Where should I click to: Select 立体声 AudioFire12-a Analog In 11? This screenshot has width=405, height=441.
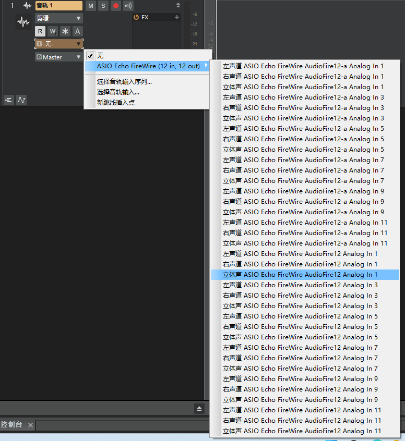coord(305,243)
